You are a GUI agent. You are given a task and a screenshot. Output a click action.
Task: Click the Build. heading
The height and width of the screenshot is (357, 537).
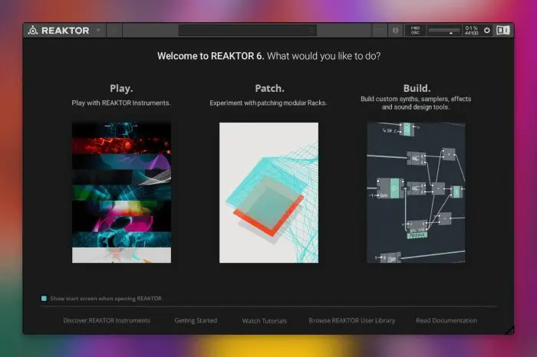tap(417, 89)
